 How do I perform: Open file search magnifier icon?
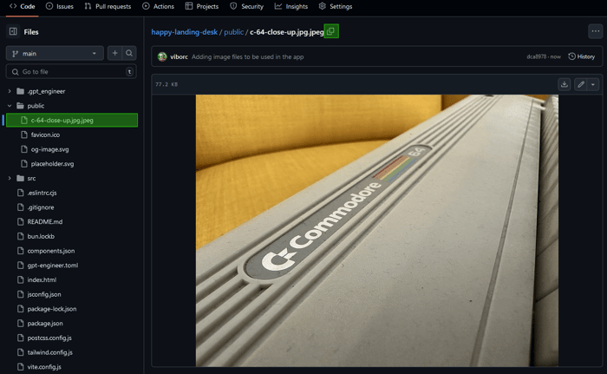(129, 54)
